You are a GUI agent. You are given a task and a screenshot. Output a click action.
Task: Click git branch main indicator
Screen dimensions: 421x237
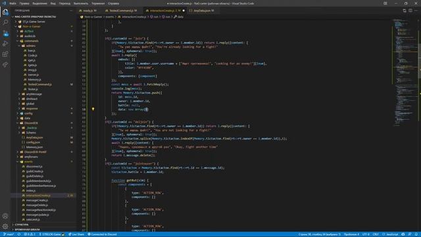coord(9,234)
